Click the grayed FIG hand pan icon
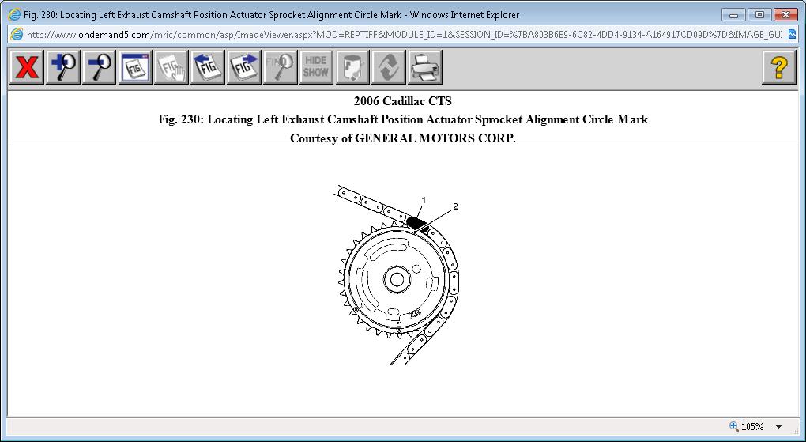 [171, 67]
